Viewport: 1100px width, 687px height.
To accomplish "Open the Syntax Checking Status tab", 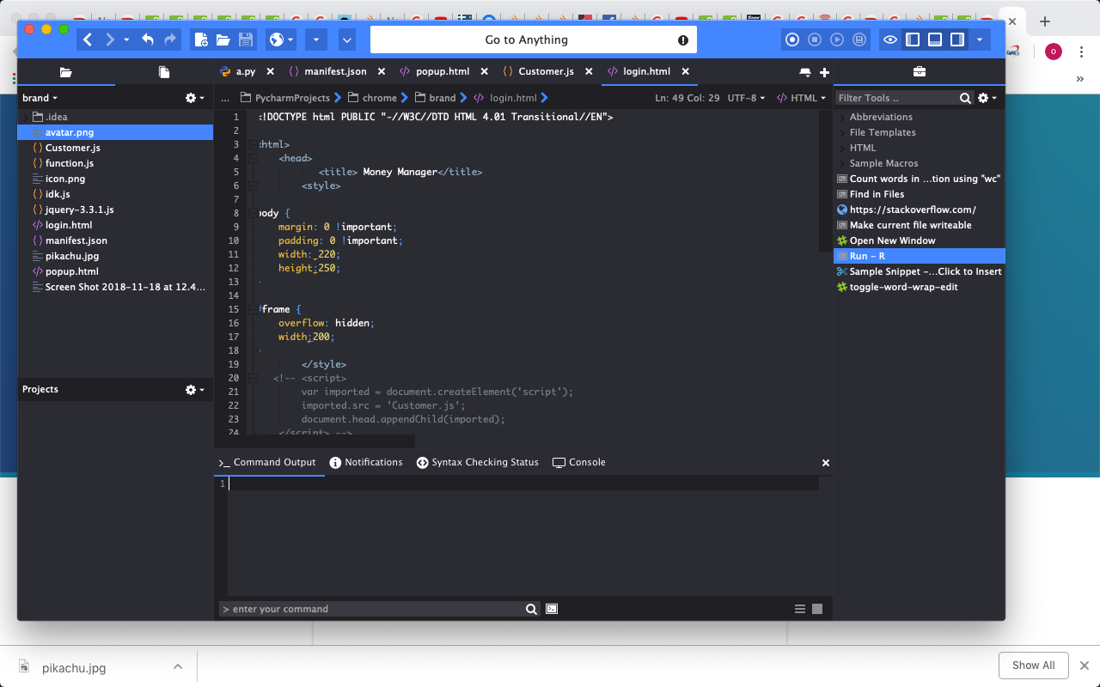I will (478, 462).
